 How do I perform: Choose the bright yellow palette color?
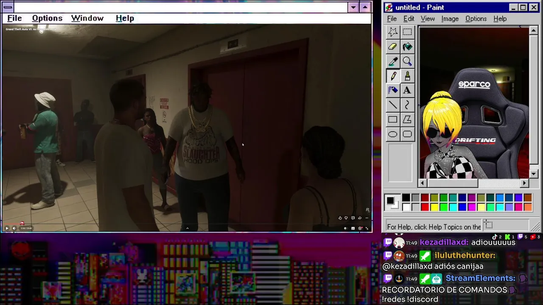point(434,207)
